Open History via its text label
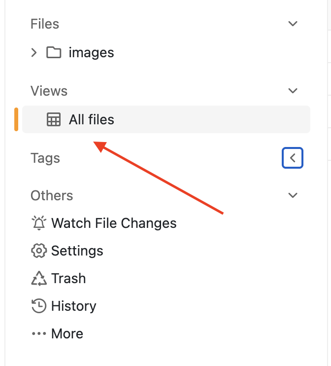This screenshot has width=331, height=366. coord(74,306)
